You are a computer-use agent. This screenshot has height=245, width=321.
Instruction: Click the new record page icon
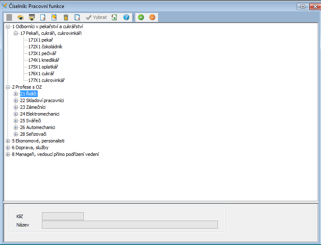(x=43, y=17)
